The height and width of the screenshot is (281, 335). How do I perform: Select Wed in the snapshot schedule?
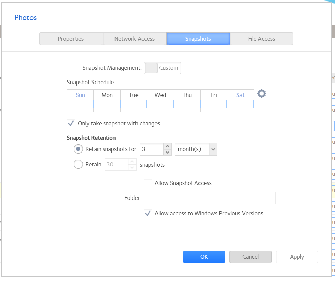pyautogui.click(x=160, y=101)
